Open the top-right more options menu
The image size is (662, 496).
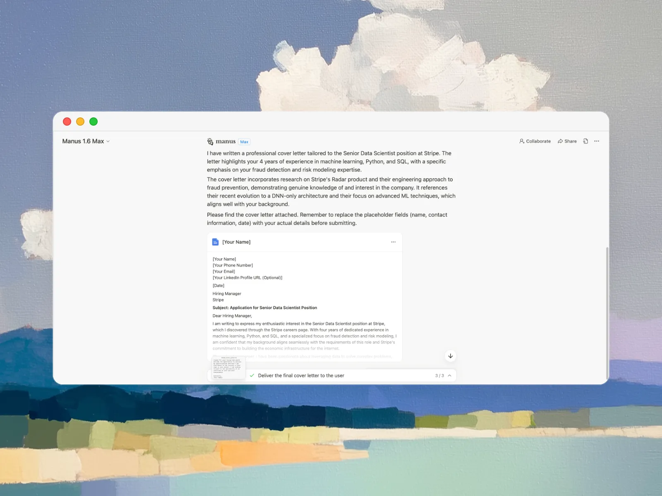[x=597, y=141]
